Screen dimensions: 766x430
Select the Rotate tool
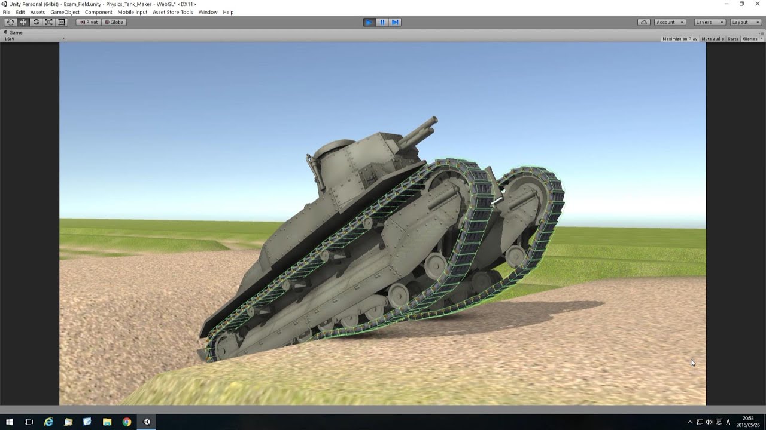pyautogui.click(x=36, y=22)
